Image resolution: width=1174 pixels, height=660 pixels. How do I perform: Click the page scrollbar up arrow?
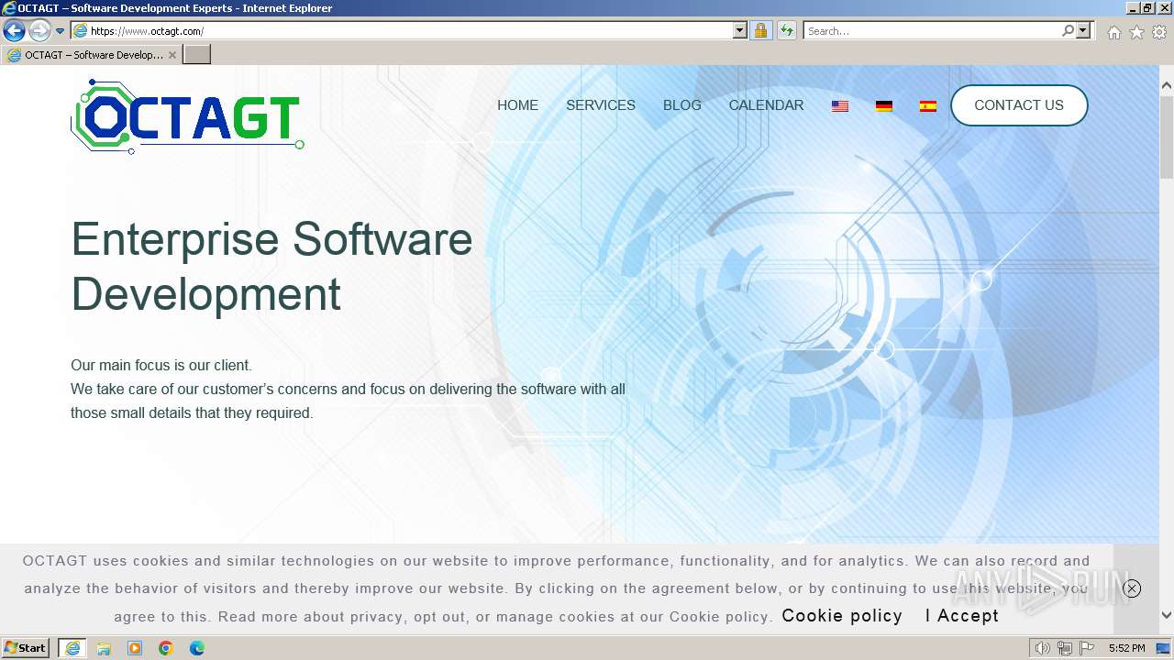(1167, 85)
